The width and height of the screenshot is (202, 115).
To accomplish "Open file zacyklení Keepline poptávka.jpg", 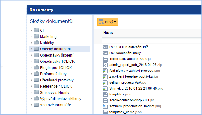I will coord(134,76).
